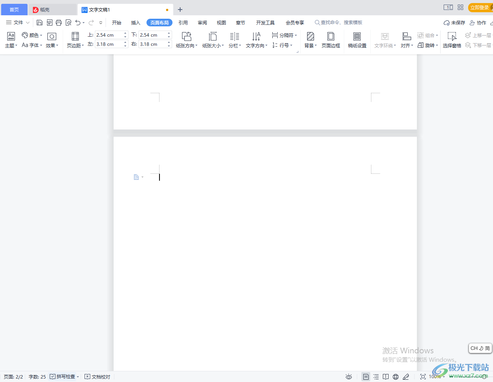This screenshot has height=382, width=493.
Task: Click the 未保存 cloud status button
Action: tap(454, 23)
